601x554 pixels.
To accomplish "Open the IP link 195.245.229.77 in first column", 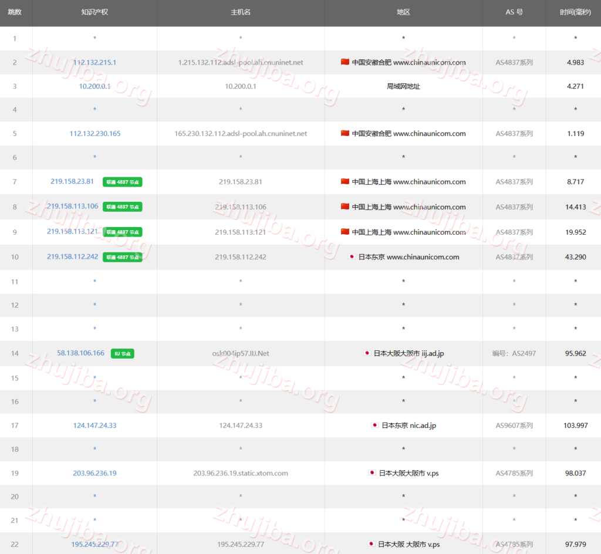I will tap(94, 545).
